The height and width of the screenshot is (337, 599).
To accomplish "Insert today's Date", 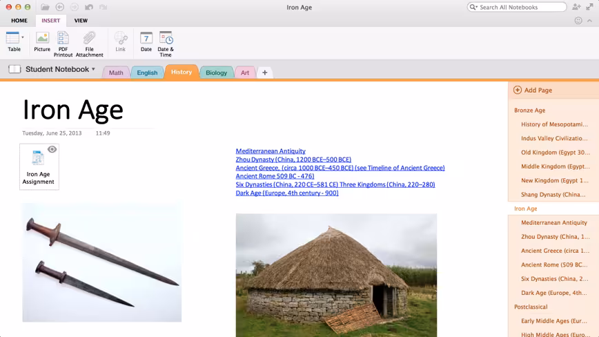I will [x=146, y=41].
